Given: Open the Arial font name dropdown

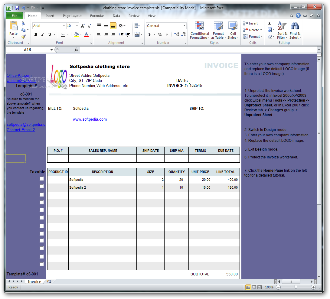Looking at the screenshot, I should (64, 26).
